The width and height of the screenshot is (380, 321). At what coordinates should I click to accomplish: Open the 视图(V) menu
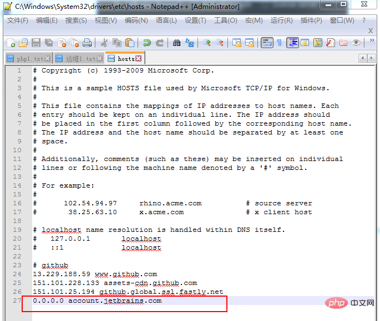(x=105, y=20)
